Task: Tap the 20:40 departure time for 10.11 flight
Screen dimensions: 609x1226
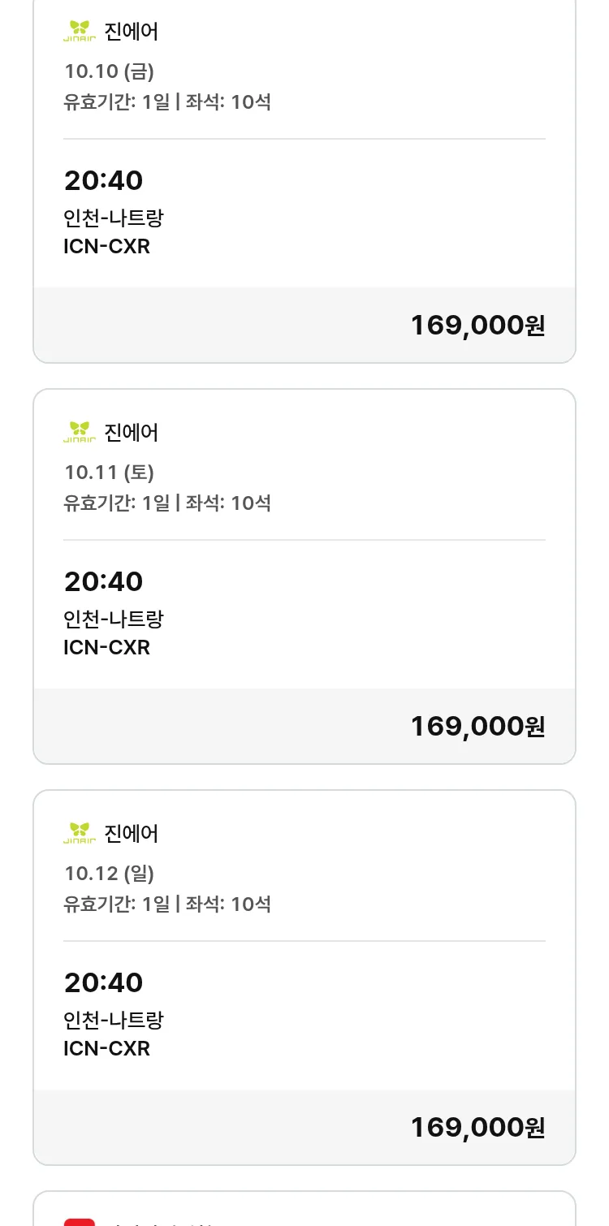Action: (103, 581)
